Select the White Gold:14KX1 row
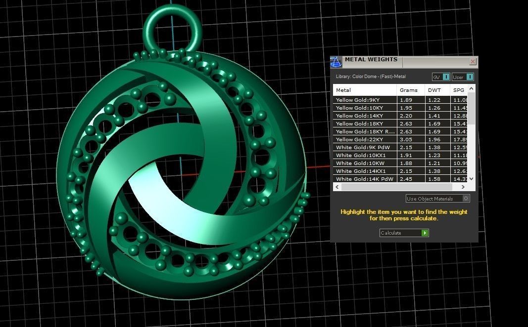 (400, 171)
